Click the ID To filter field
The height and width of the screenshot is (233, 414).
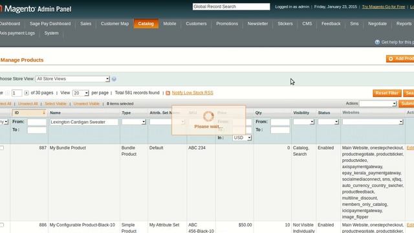tap(37, 130)
